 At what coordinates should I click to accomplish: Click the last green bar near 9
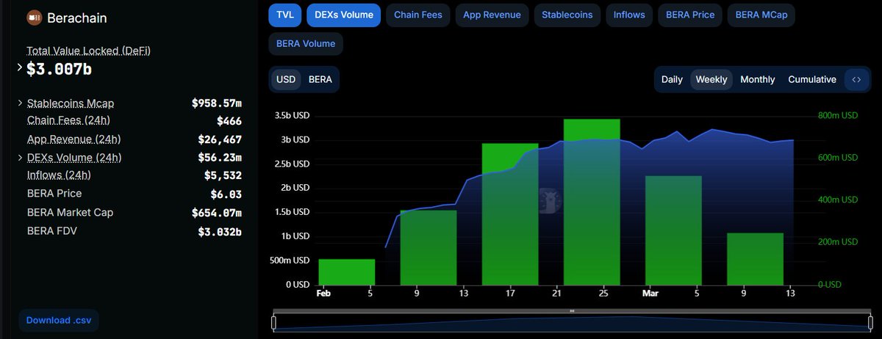755,259
